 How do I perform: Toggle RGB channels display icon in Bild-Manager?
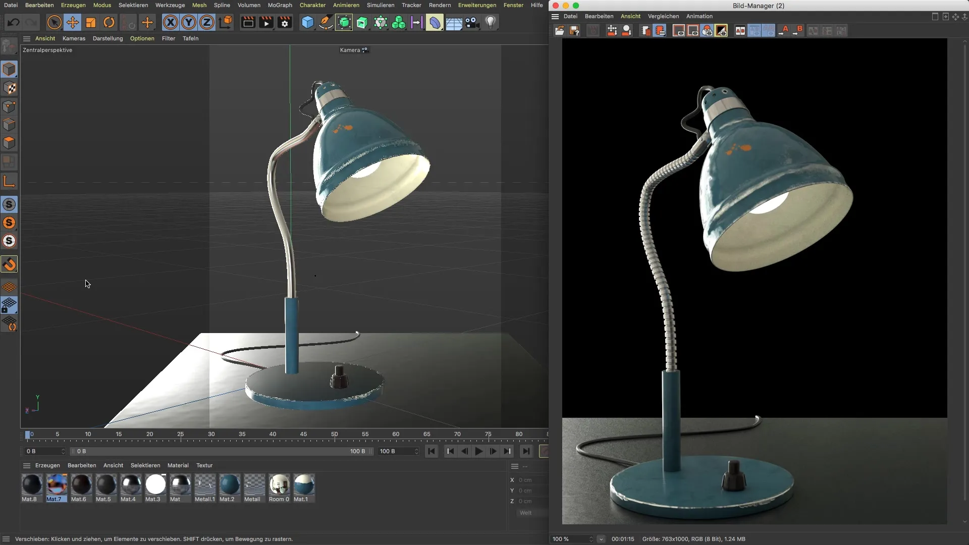pyautogui.click(x=707, y=31)
